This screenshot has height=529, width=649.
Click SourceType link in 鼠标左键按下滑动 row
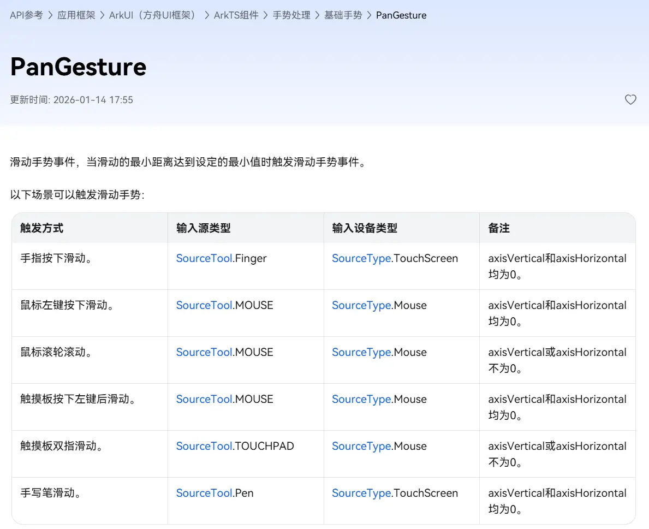[x=361, y=305]
